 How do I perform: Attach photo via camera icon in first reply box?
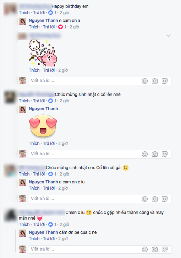(154, 81)
